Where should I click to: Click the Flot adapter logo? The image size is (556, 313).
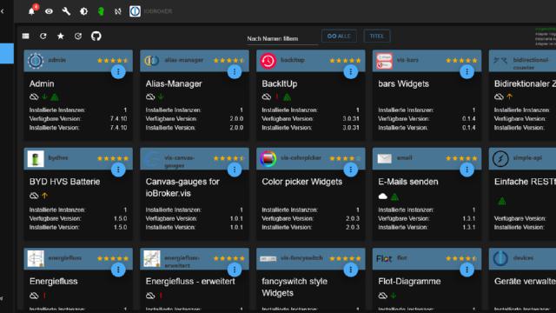coord(384,259)
